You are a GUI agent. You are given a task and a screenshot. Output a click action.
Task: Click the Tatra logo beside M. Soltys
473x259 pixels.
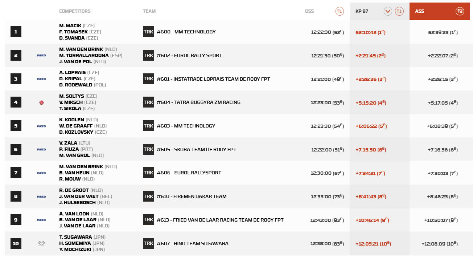click(41, 102)
